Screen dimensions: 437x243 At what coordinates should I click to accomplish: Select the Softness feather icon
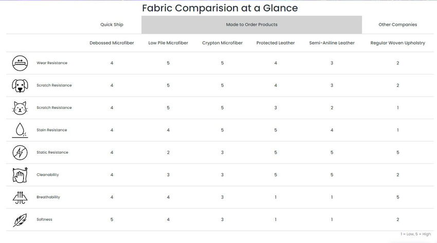20,220
